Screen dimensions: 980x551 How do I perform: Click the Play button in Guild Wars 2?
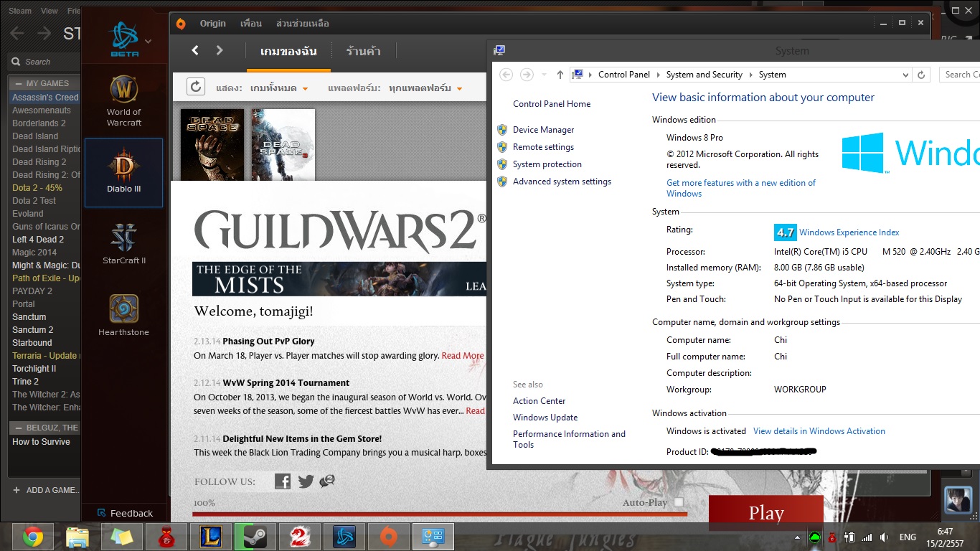[x=765, y=513]
